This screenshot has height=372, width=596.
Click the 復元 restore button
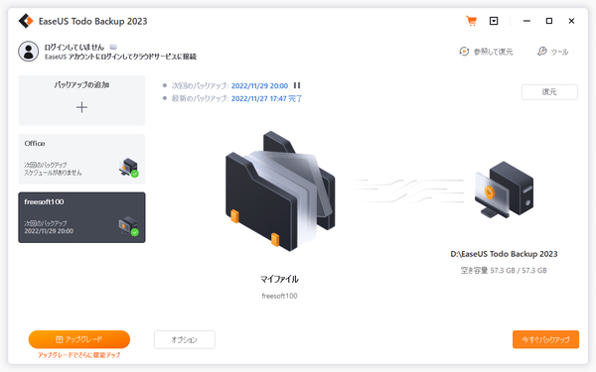pyautogui.click(x=549, y=92)
